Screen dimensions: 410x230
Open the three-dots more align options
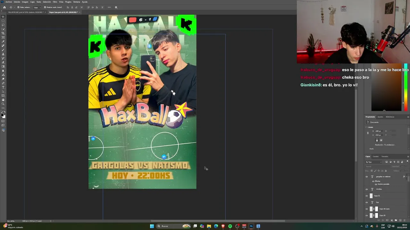coord(109,7)
